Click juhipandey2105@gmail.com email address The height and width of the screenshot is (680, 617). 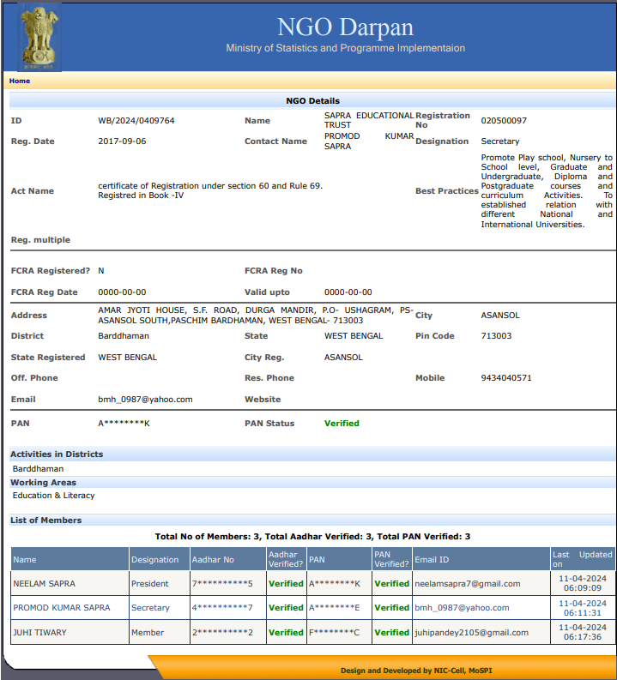pos(471,633)
